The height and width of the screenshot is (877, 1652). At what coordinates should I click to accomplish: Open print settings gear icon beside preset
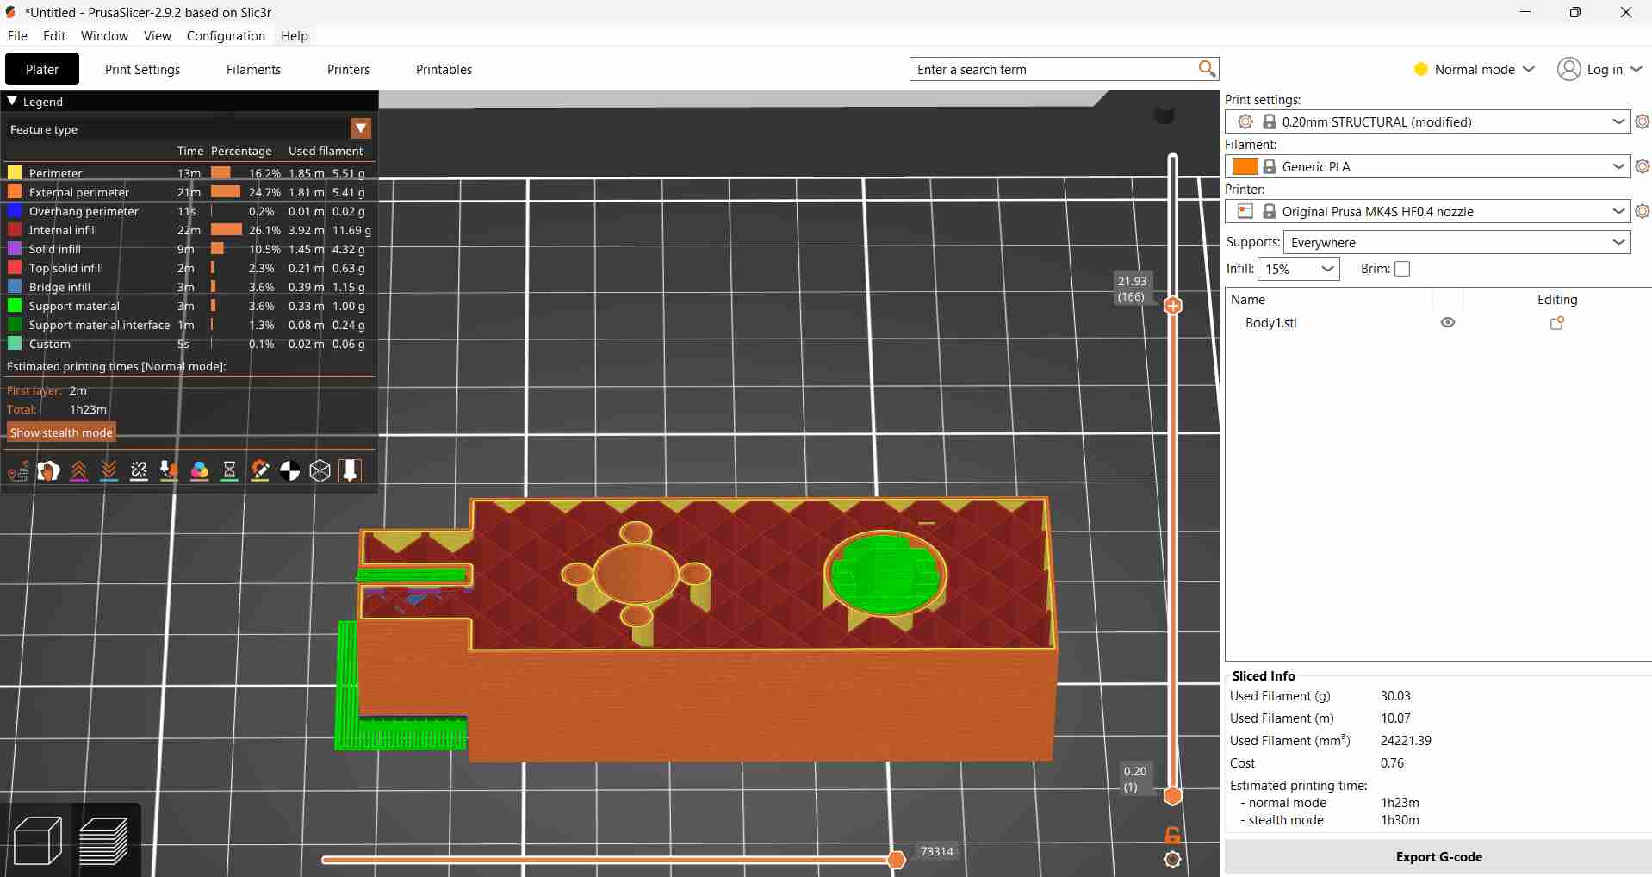(x=1643, y=122)
